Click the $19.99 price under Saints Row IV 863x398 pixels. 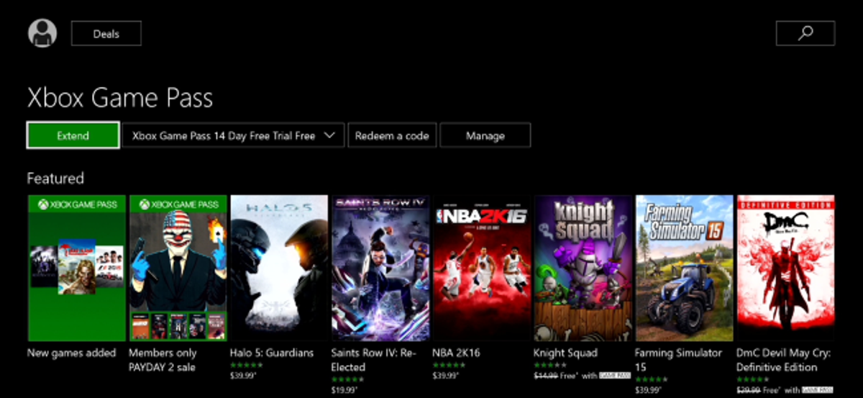[x=344, y=389]
